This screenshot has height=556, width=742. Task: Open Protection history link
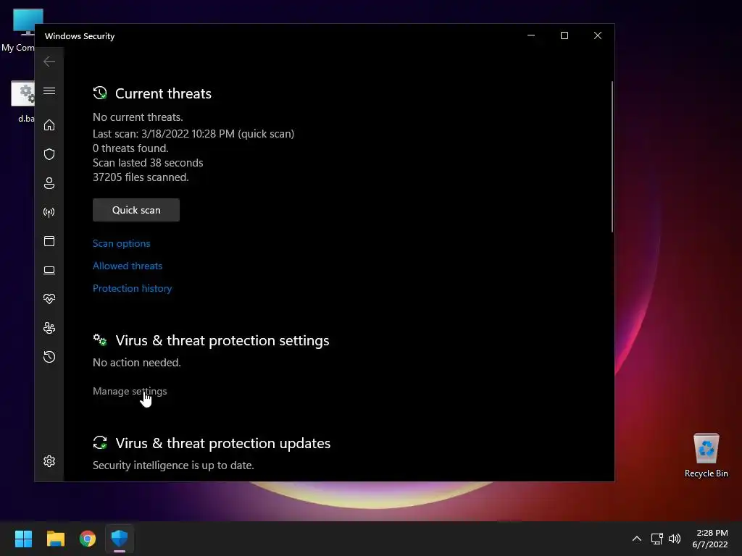tap(132, 288)
